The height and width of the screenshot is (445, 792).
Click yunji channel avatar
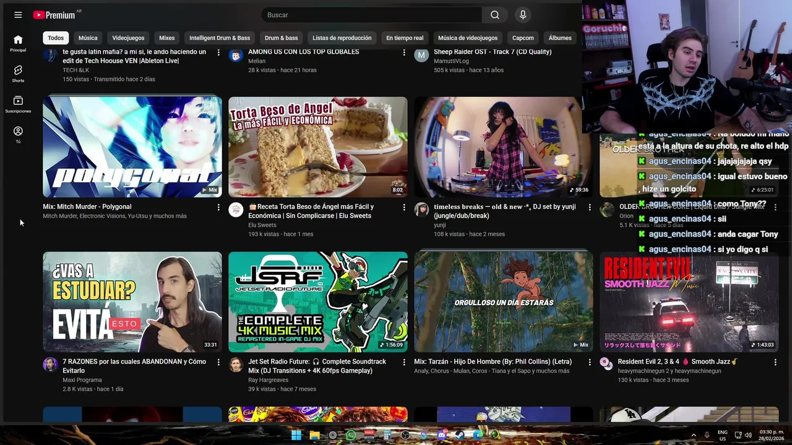pyautogui.click(x=421, y=210)
